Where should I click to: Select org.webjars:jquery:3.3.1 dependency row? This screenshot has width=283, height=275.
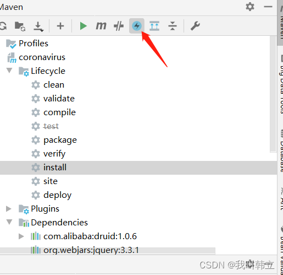91,250
